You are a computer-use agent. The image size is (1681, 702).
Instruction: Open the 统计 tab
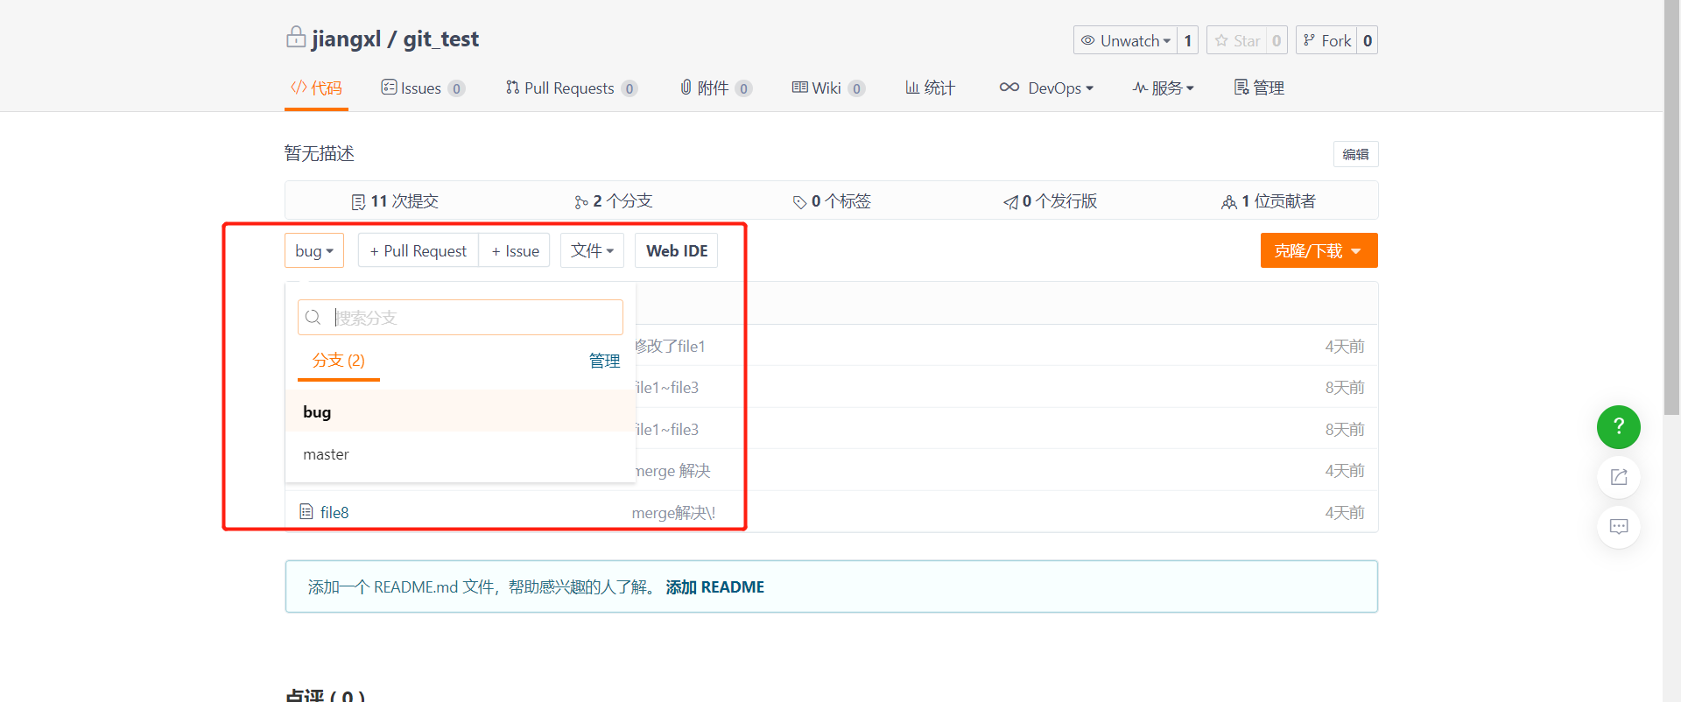coord(930,88)
